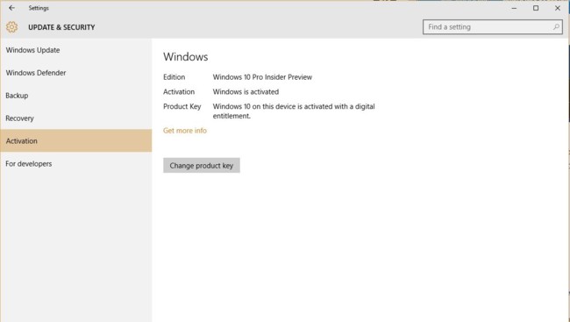Open For developers section
570x322 pixels.
(76, 164)
